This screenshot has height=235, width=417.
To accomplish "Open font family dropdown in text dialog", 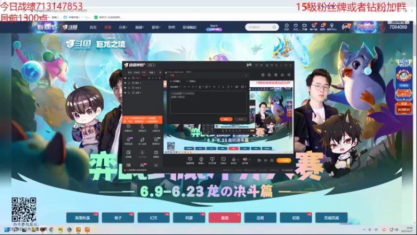I will click(x=175, y=87).
